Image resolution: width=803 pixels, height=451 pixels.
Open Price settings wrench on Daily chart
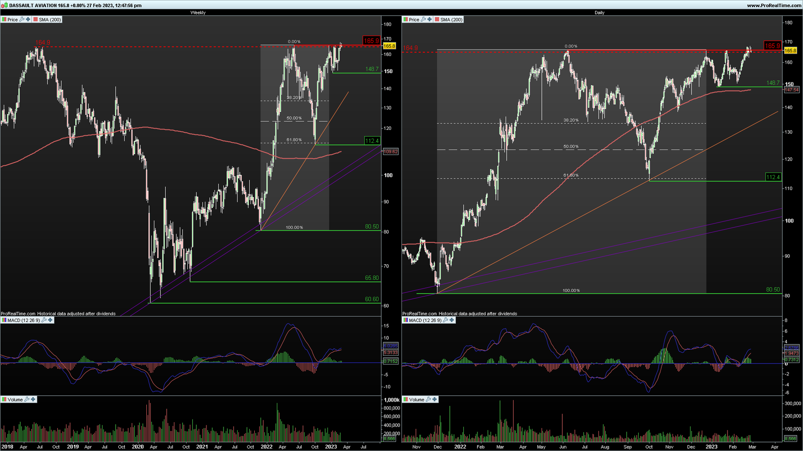pos(423,19)
